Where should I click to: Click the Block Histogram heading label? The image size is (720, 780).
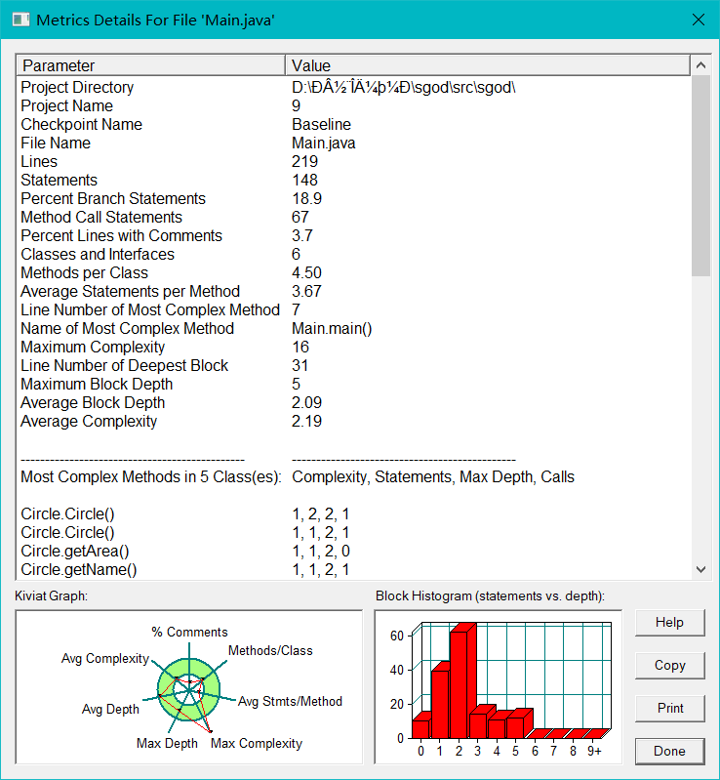pos(490,595)
